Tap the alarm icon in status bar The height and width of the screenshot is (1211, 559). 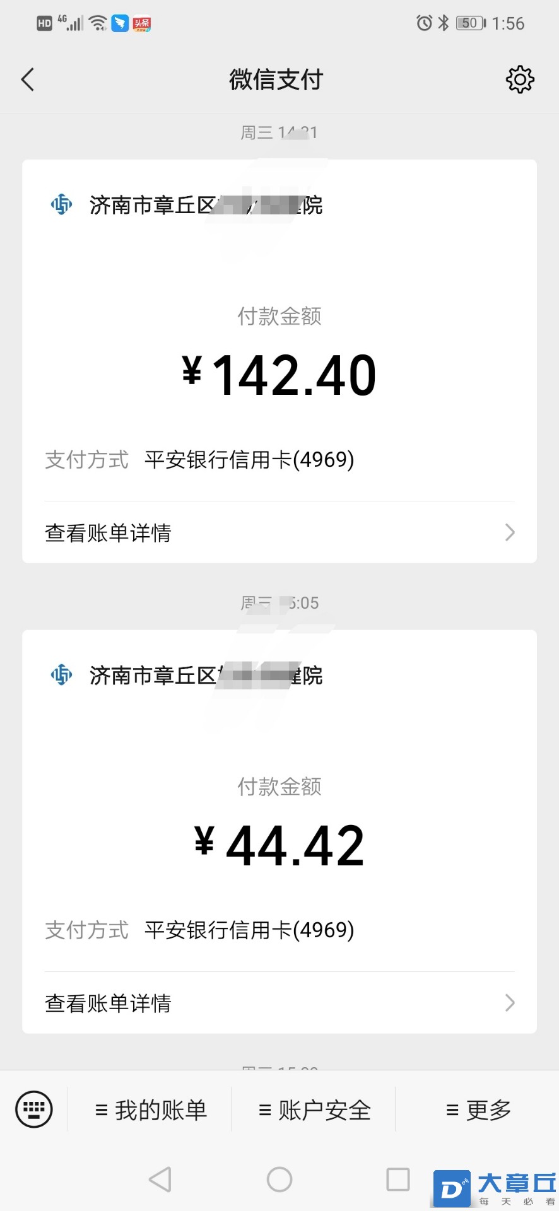coord(424,23)
